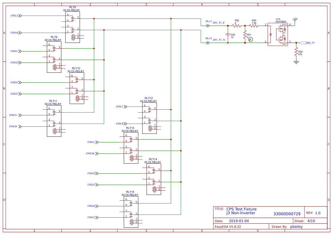Viewport: 333px width, 235px height.
Task: Click the 28V_T7 output net label
Action: [x=309, y=43]
